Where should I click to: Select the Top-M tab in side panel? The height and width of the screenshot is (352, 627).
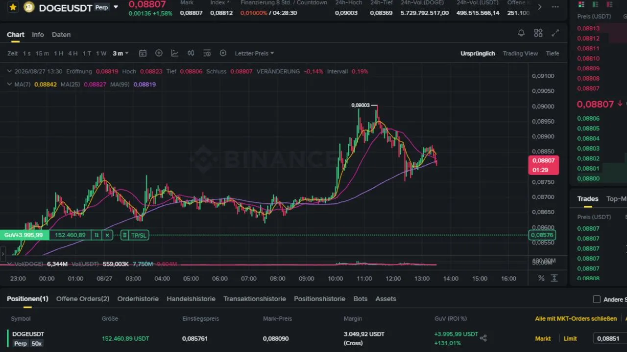tap(616, 198)
